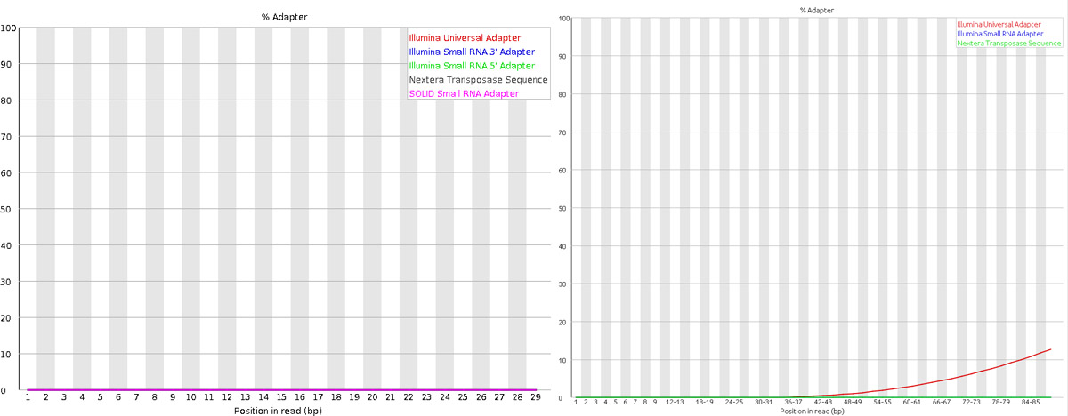This screenshot has width=1068, height=416.
Task: Click position 15 on the left chart's x-axis
Action: (x=280, y=398)
